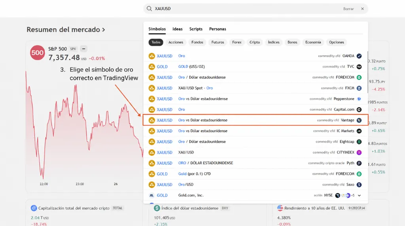Click FOREXCOM logo on the GOLD CFD row

(x=359, y=174)
